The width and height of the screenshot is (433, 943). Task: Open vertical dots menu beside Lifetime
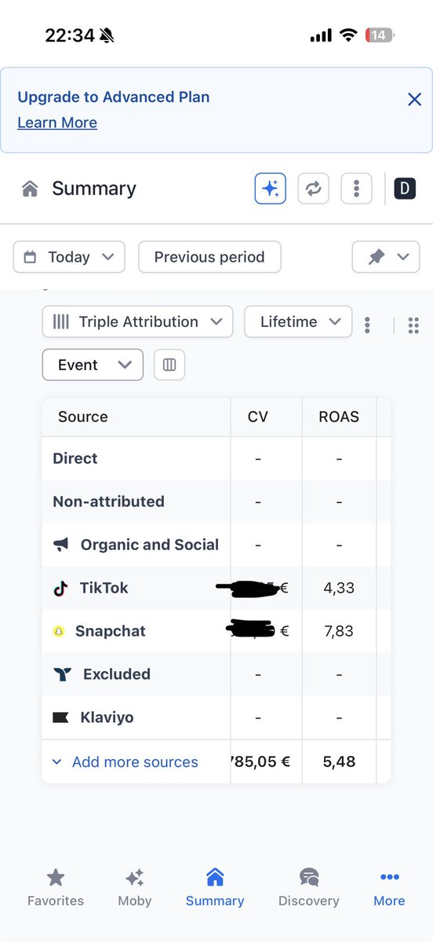coord(367,325)
